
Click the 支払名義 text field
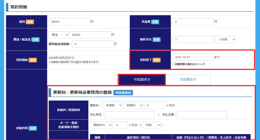(x=202, y=115)
